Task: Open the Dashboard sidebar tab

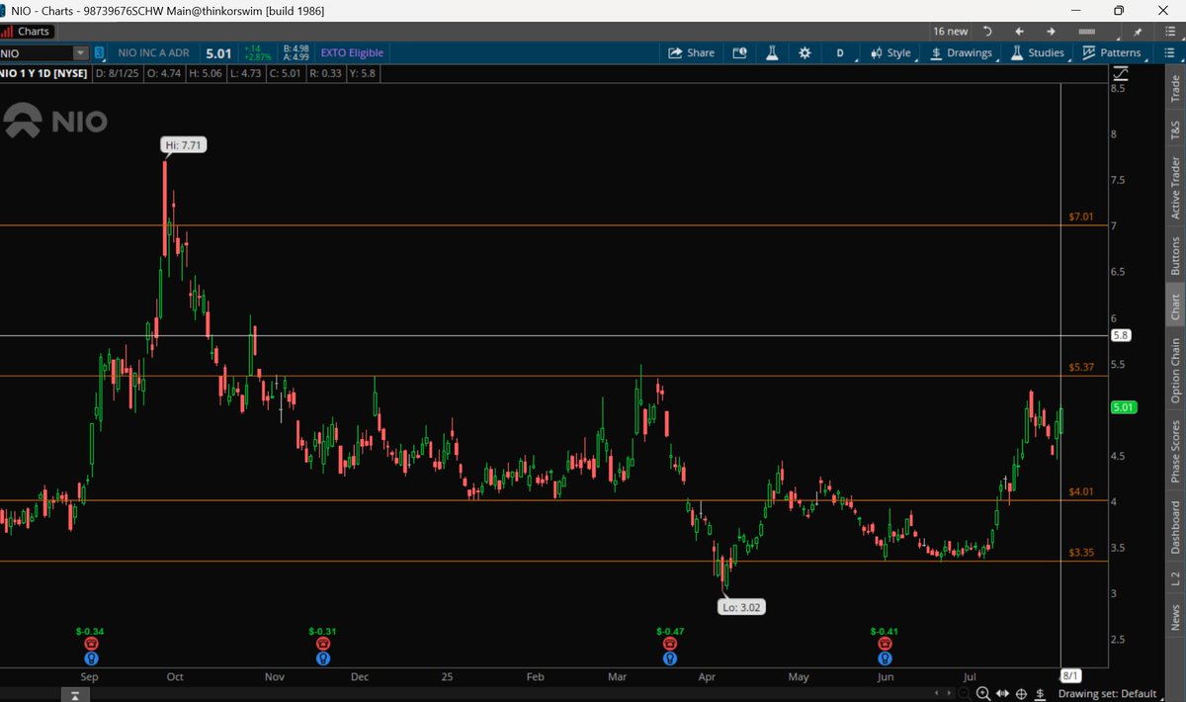Action: [x=1175, y=527]
